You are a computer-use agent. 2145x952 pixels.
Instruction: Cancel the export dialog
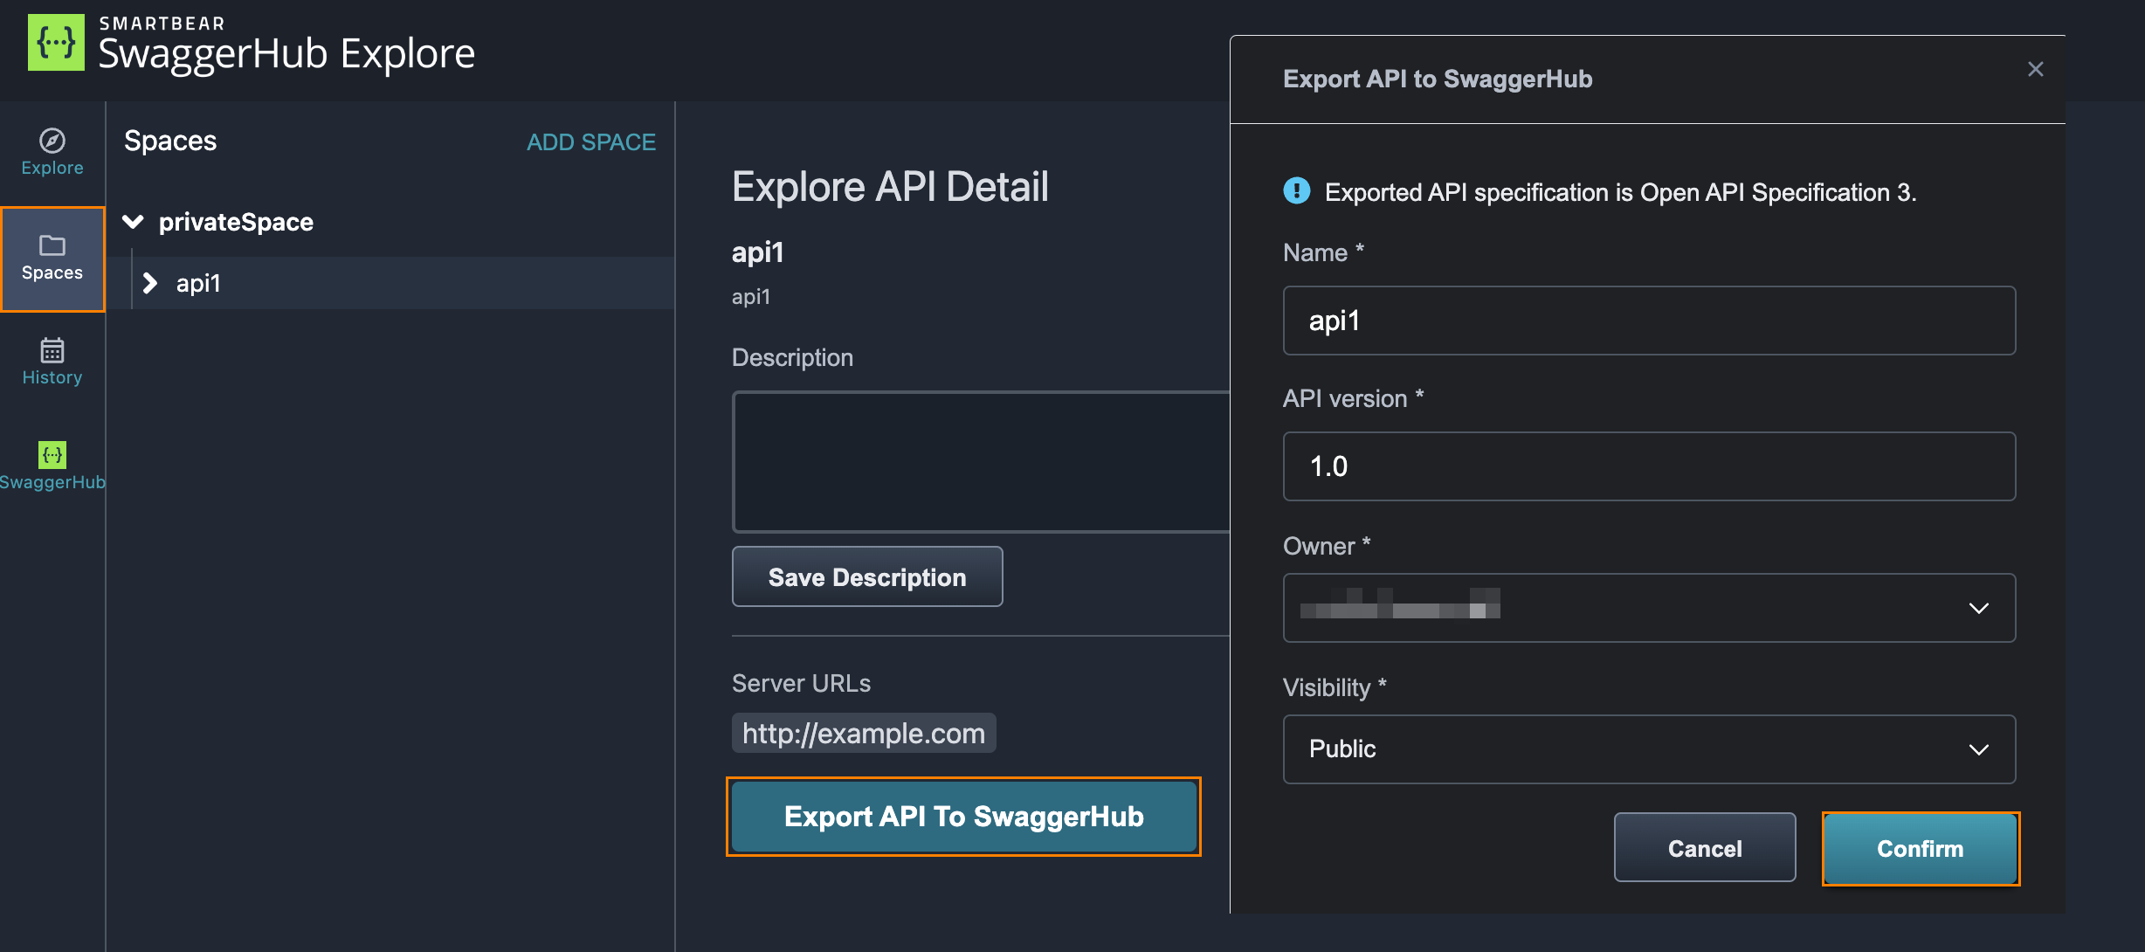pyautogui.click(x=1704, y=847)
